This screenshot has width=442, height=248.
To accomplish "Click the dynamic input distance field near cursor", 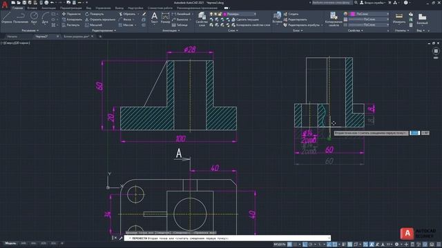I will [414, 133].
